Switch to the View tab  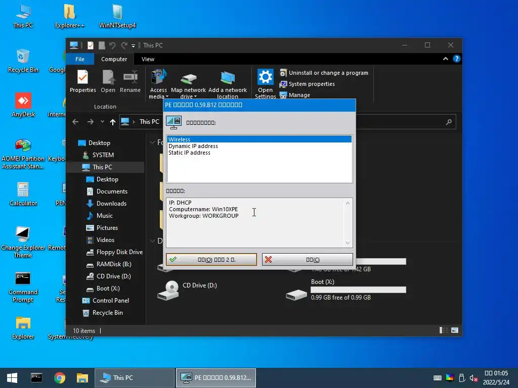148,59
